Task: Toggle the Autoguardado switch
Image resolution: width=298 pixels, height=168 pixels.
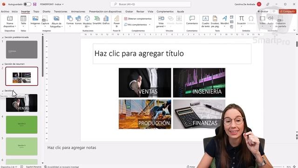Action: [x=27, y=4]
